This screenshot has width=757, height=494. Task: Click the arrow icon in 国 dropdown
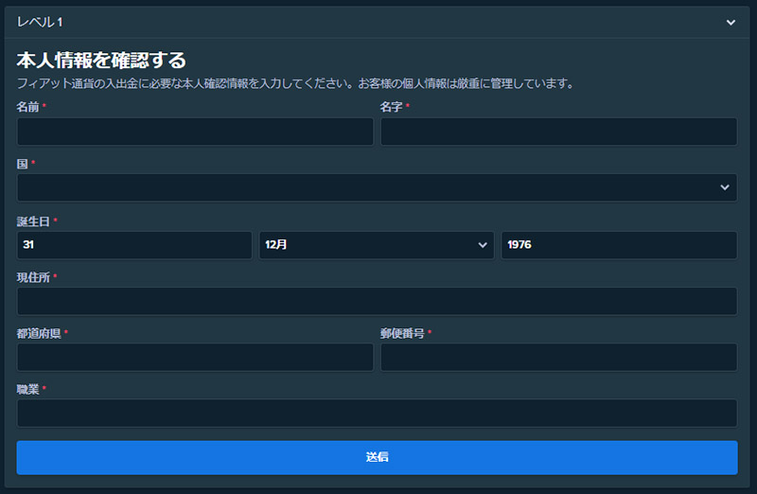pos(725,187)
